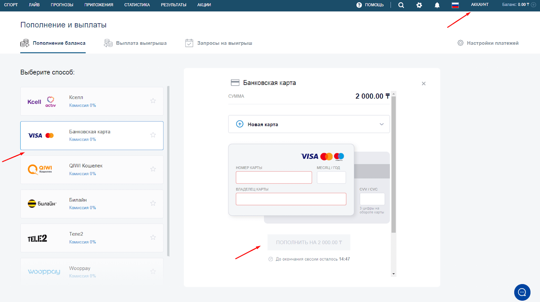Click the payment methods list scrollbar
540x302 pixels.
tap(168, 171)
